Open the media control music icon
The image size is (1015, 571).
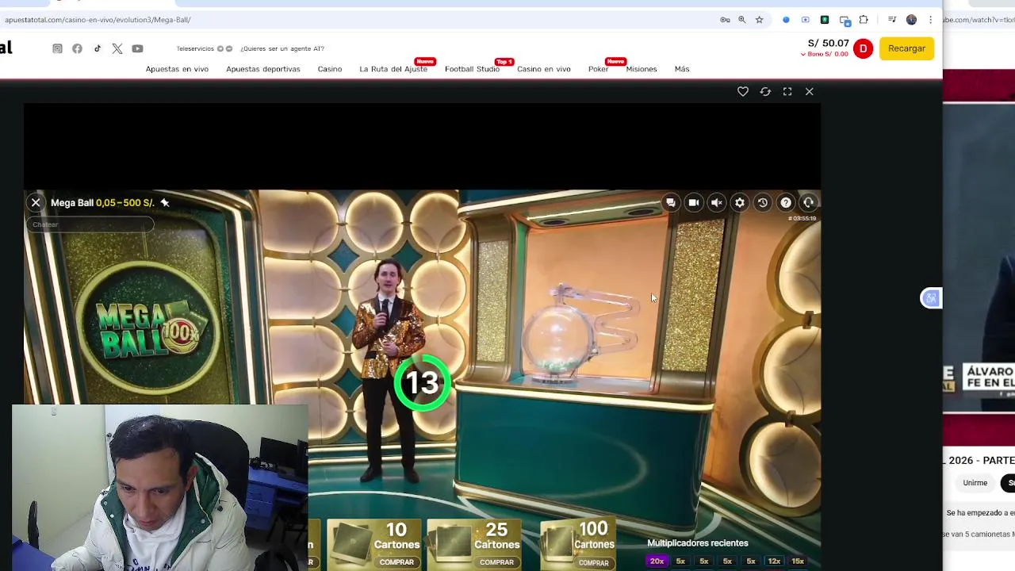tap(892, 20)
